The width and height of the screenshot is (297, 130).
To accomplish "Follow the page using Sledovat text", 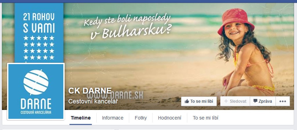I will pyautogui.click(x=238, y=101).
